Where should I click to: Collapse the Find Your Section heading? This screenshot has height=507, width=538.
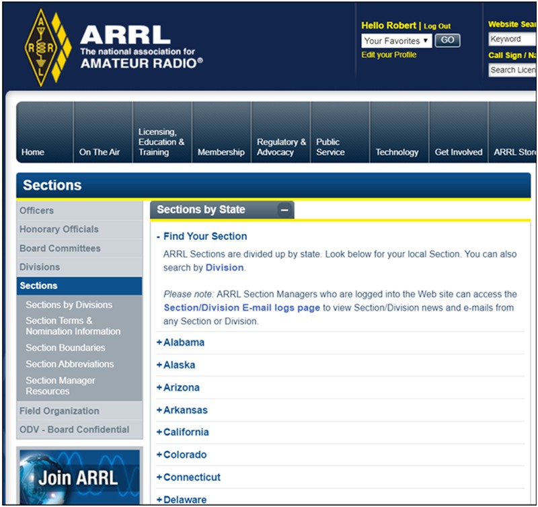[x=204, y=236]
